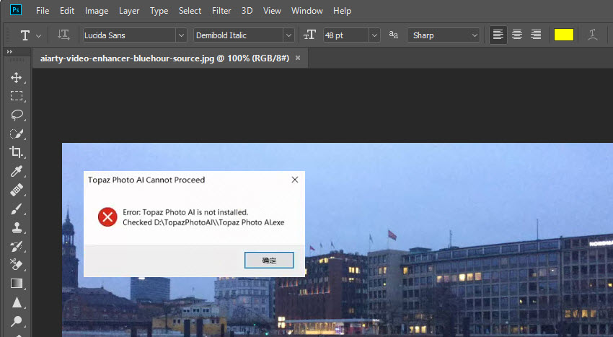Close the bluehour-source.jpg document tab
The width and height of the screenshot is (613, 337).
click(x=298, y=58)
